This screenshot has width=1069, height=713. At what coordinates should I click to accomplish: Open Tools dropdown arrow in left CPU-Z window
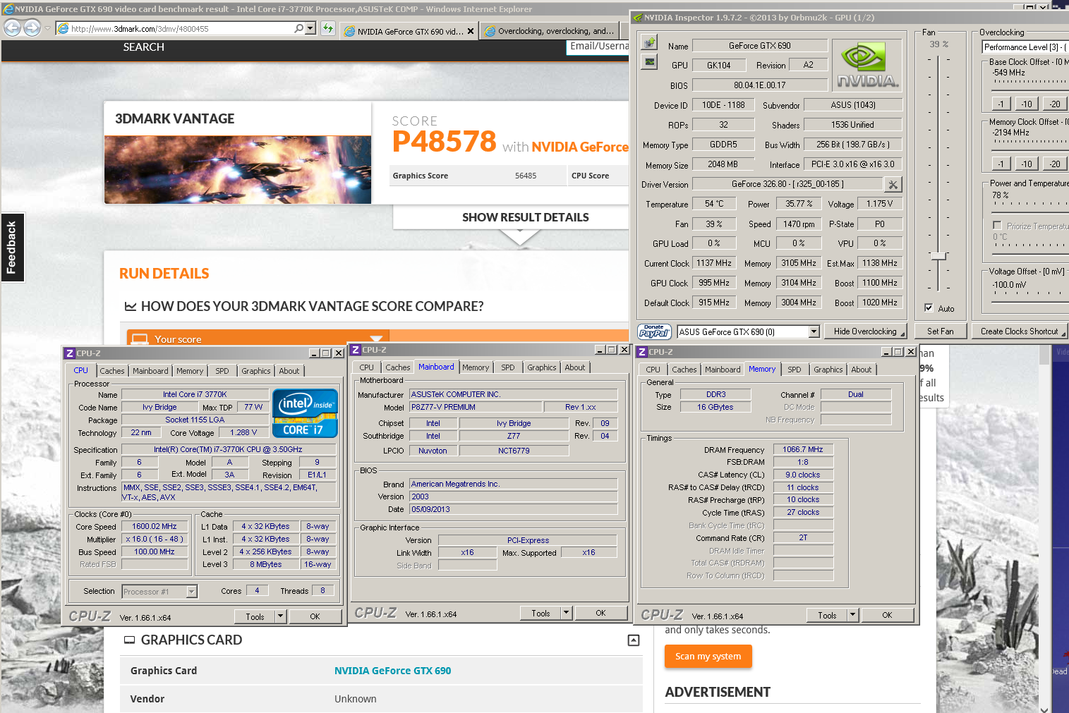tap(280, 616)
